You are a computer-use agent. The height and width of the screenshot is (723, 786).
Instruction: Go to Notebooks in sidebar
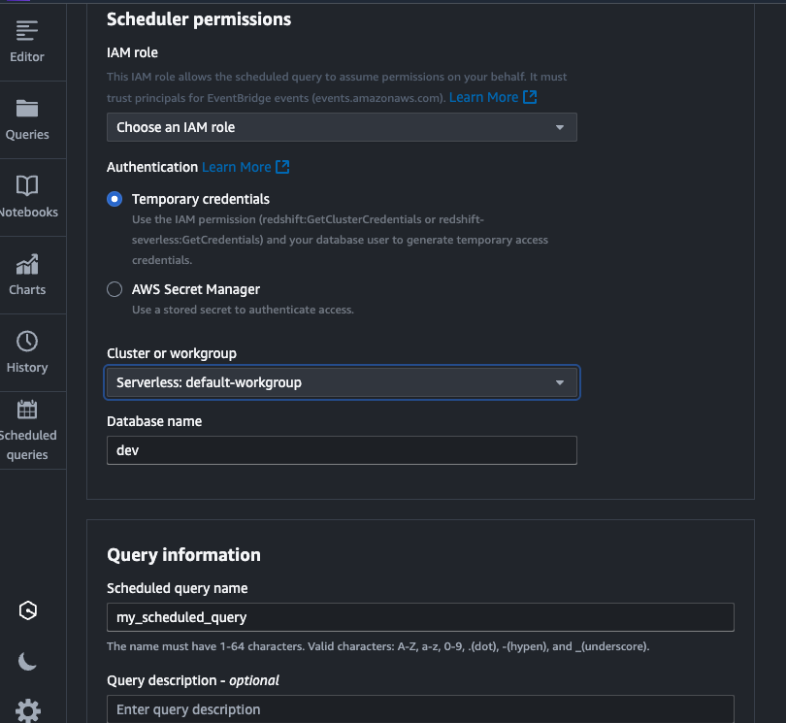pos(27,186)
